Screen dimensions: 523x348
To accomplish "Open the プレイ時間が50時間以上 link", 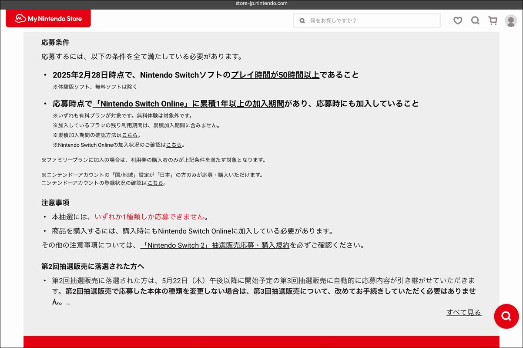I will click(275, 75).
